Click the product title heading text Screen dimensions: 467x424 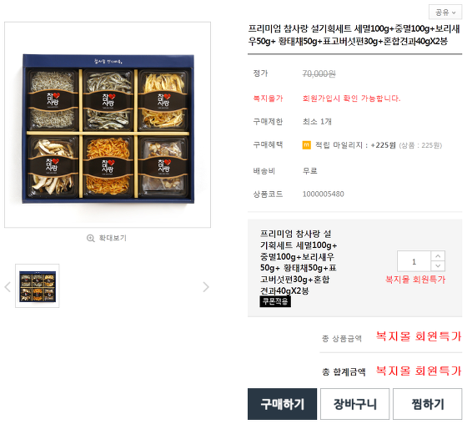click(354, 35)
